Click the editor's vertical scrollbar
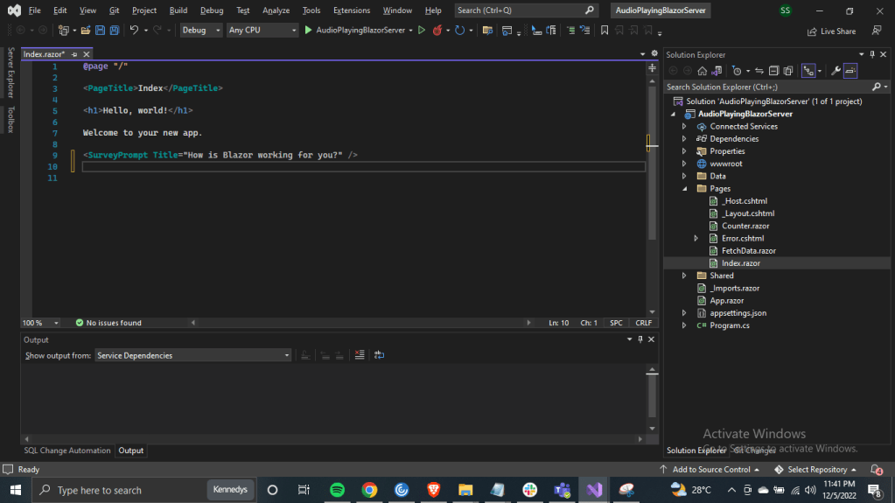 pyautogui.click(x=652, y=175)
